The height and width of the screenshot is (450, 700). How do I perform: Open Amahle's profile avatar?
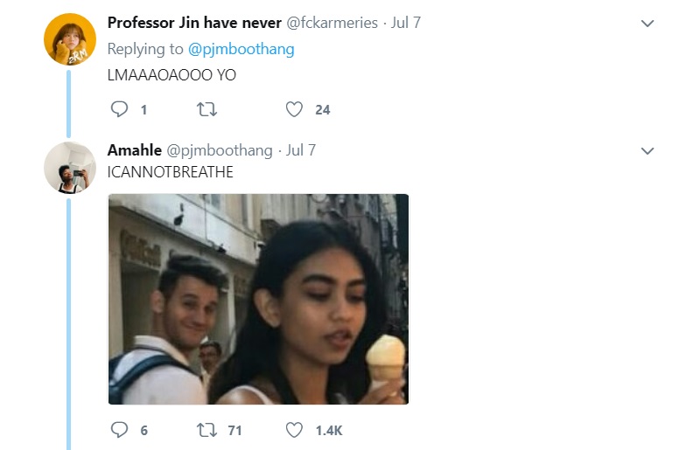pos(70,168)
